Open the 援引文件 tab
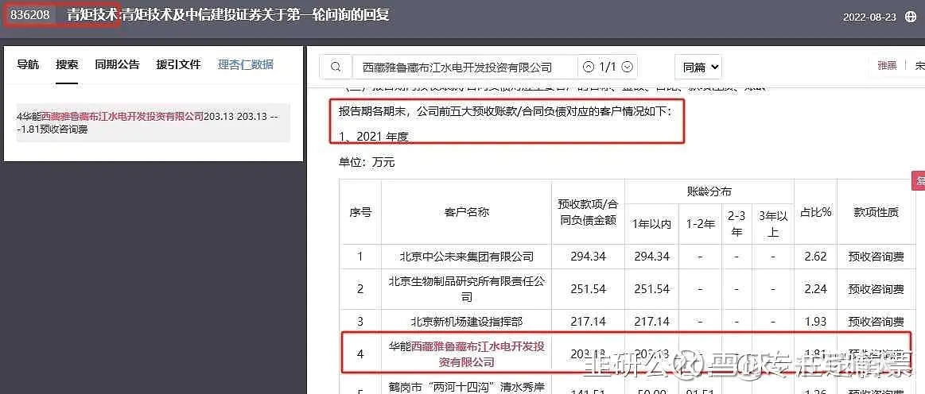The width and height of the screenshot is (925, 394). pyautogui.click(x=179, y=65)
